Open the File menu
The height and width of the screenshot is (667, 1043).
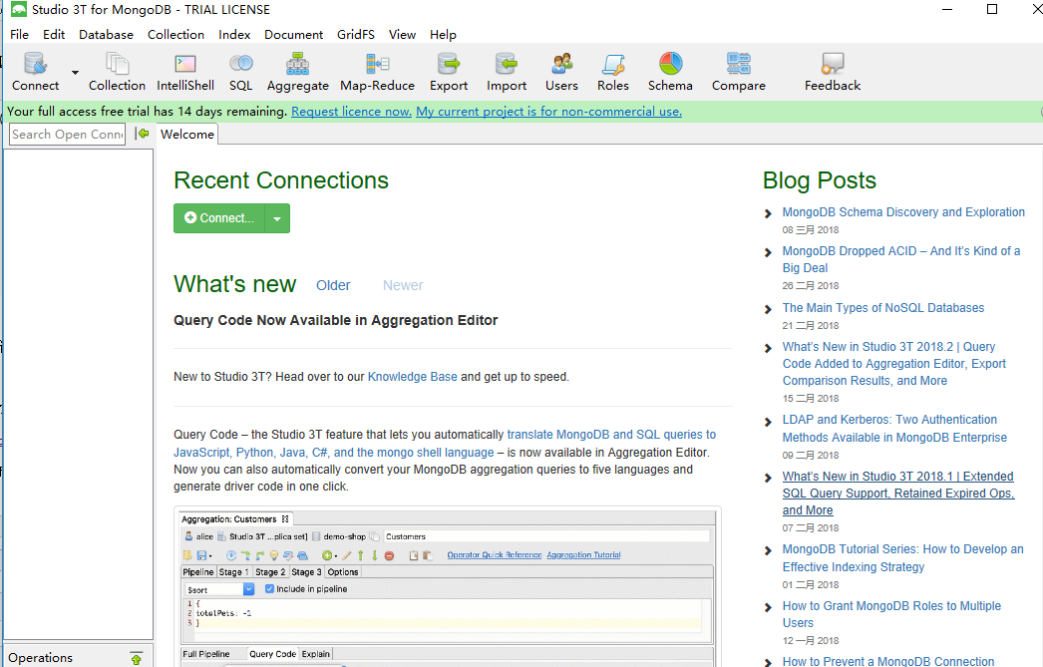[x=19, y=35]
